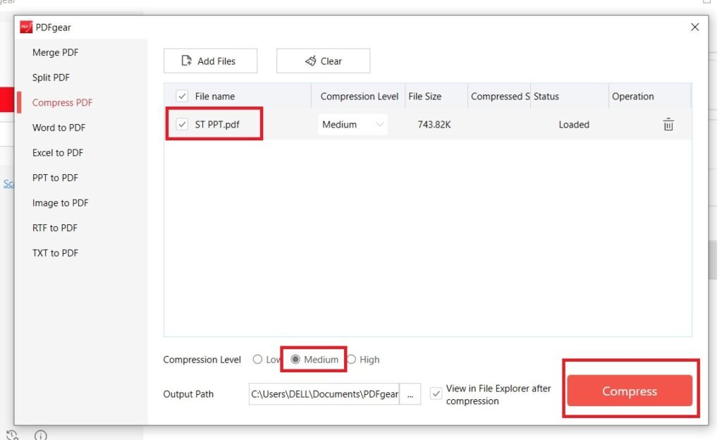The image size is (722, 440).
Task: Click the history clock icon at bottom left
Action: pos(11,435)
